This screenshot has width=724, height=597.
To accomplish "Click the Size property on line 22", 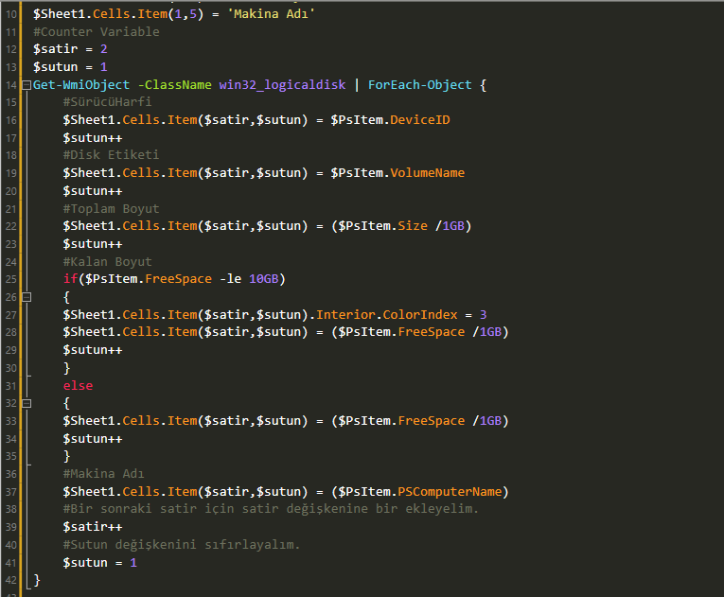I will pyautogui.click(x=413, y=226).
